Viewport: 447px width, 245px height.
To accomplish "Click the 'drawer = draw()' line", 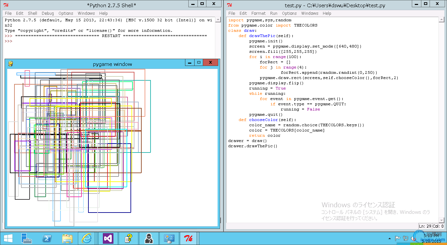I will (x=248, y=141).
